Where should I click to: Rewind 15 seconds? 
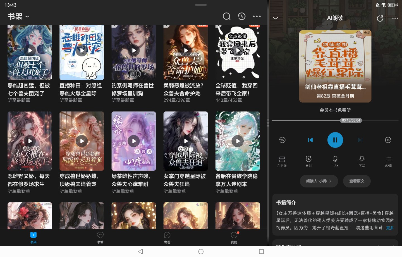(282, 140)
